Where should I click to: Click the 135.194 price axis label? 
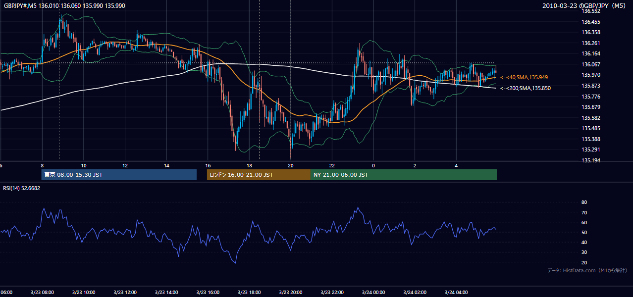[x=590, y=160]
